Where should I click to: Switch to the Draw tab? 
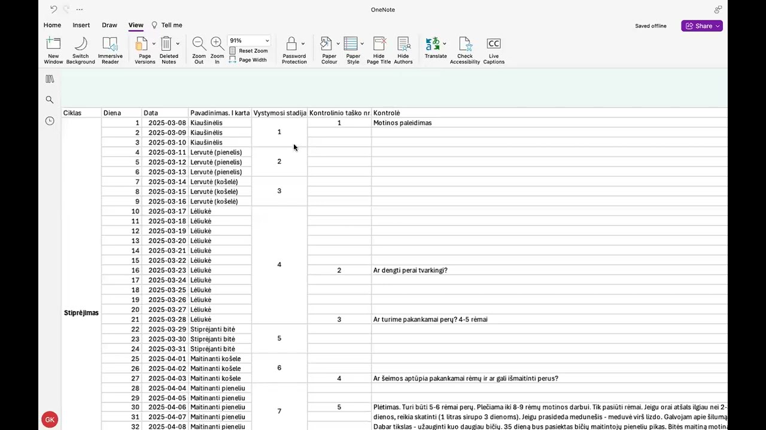point(110,25)
